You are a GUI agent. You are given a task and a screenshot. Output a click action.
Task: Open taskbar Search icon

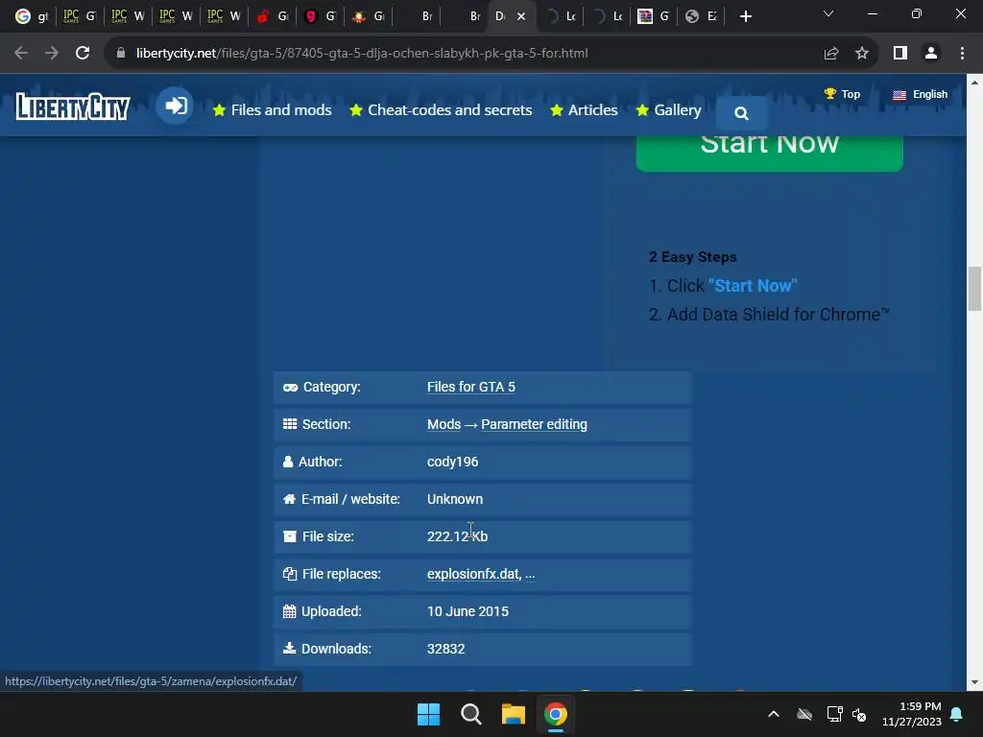[x=470, y=714]
